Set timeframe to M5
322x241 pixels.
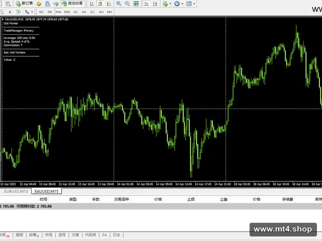coord(50,12)
